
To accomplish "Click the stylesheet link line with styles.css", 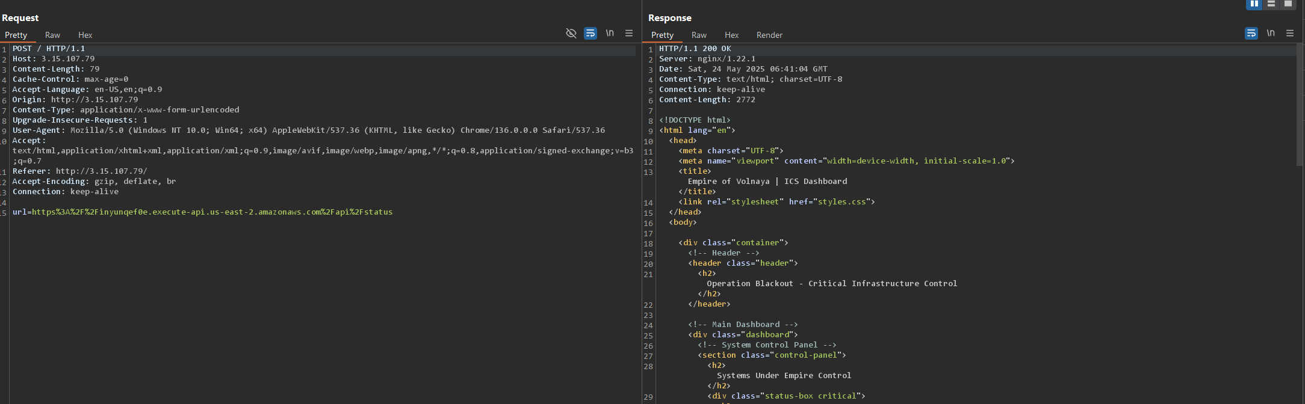I will click(x=776, y=202).
